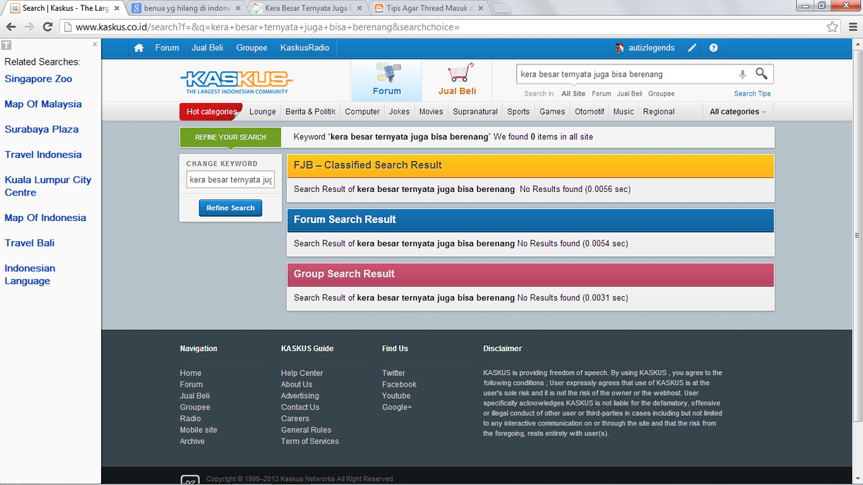Open Help Center in KASKUS Guide
Screen dimensions: 863x485
pyautogui.click(x=302, y=373)
